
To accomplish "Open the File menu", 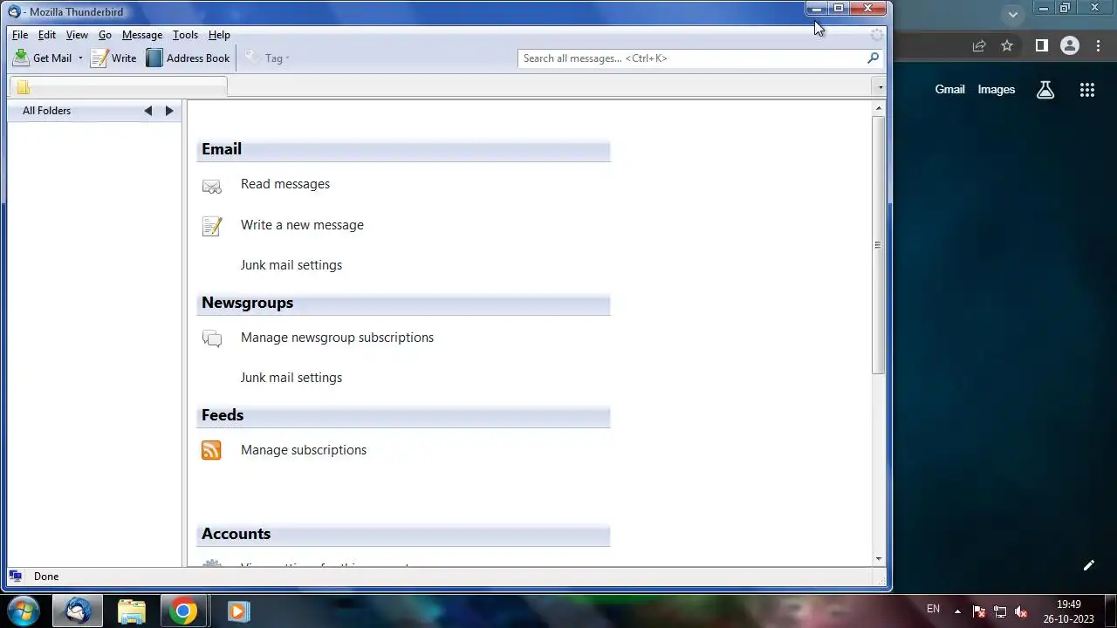I will click(x=20, y=35).
